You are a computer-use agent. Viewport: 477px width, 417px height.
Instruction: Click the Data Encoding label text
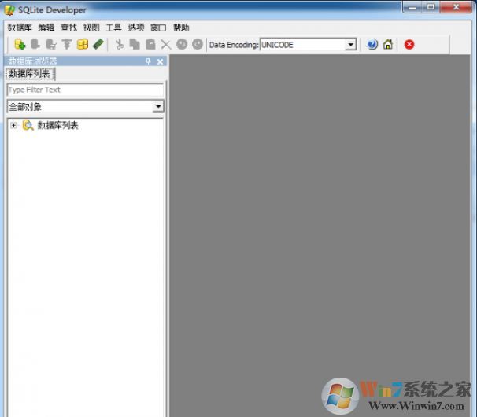point(234,45)
